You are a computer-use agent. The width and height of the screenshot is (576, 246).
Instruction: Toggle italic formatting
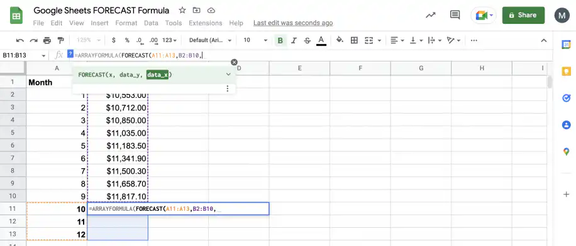[x=294, y=40]
